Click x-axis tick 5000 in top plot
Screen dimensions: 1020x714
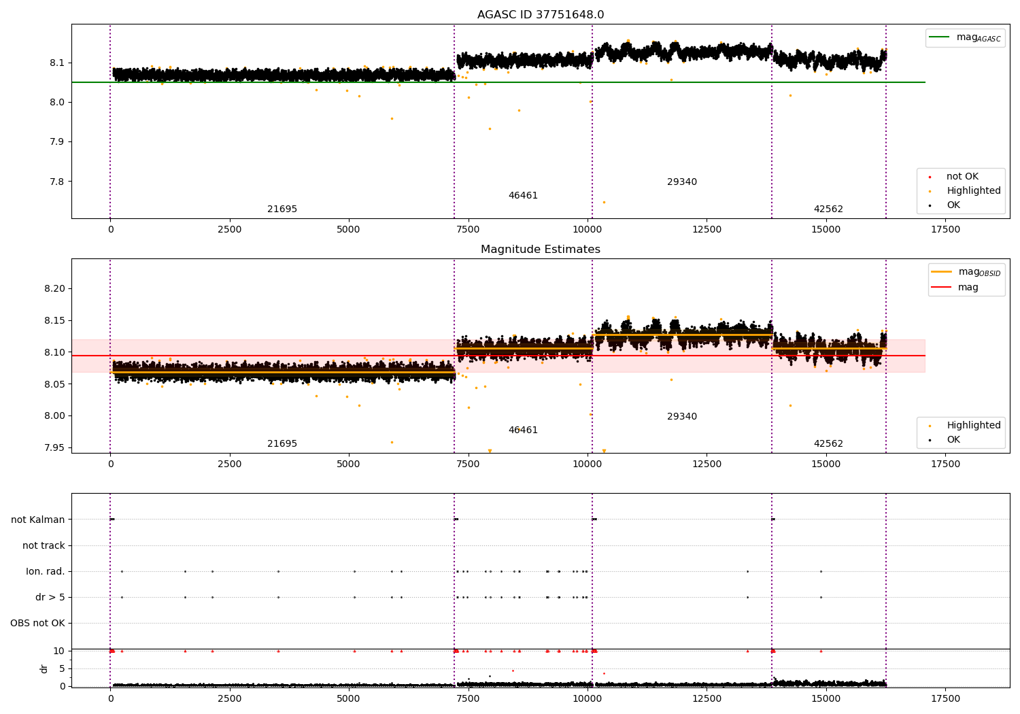pyautogui.click(x=349, y=230)
